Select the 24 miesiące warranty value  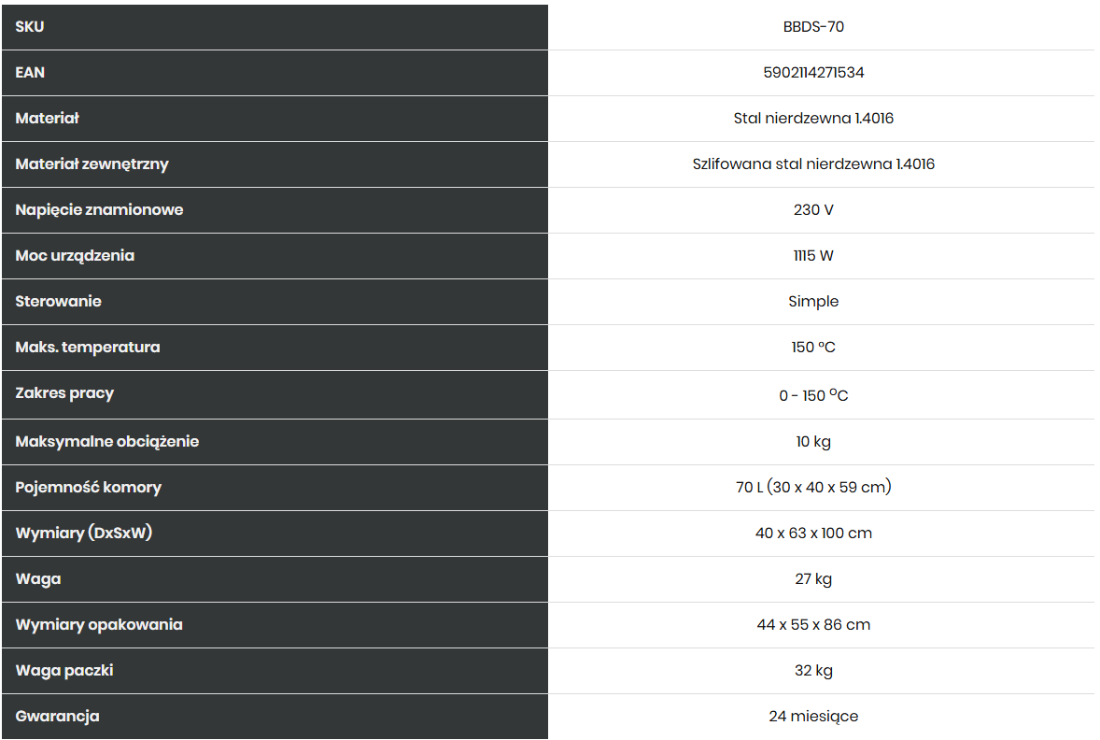pyautogui.click(x=813, y=716)
